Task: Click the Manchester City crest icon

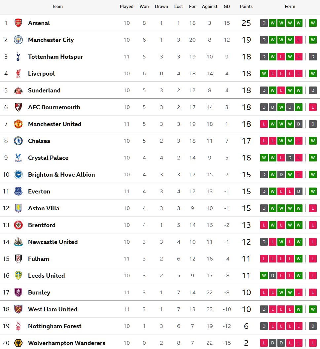Action: (x=18, y=40)
